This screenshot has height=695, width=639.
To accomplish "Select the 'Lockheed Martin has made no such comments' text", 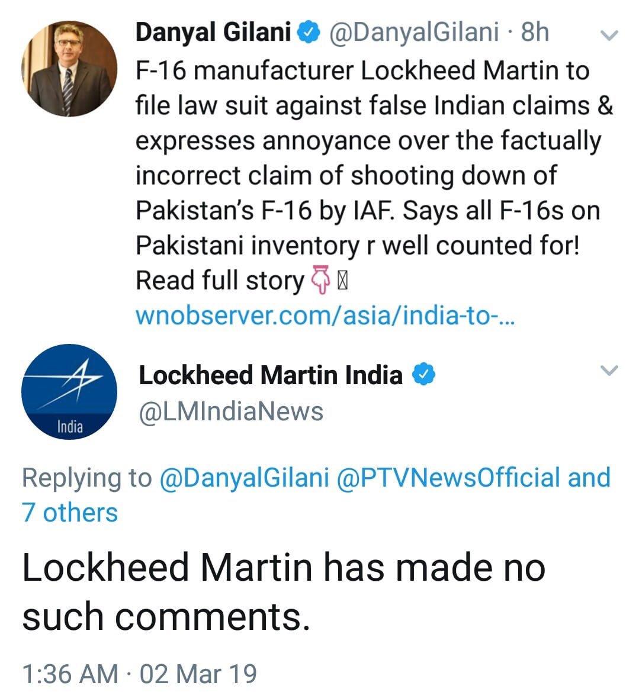I will coord(284,592).
